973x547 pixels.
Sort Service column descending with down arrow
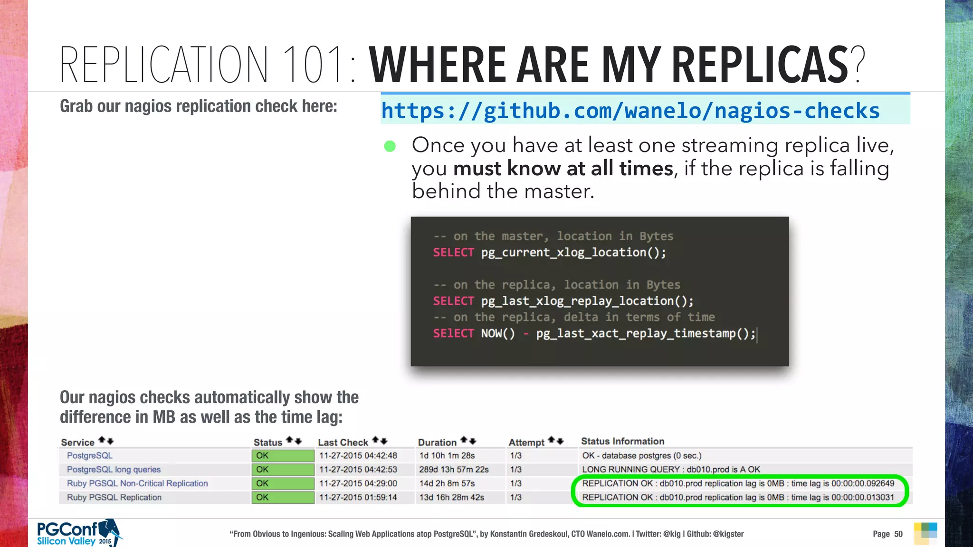click(110, 441)
